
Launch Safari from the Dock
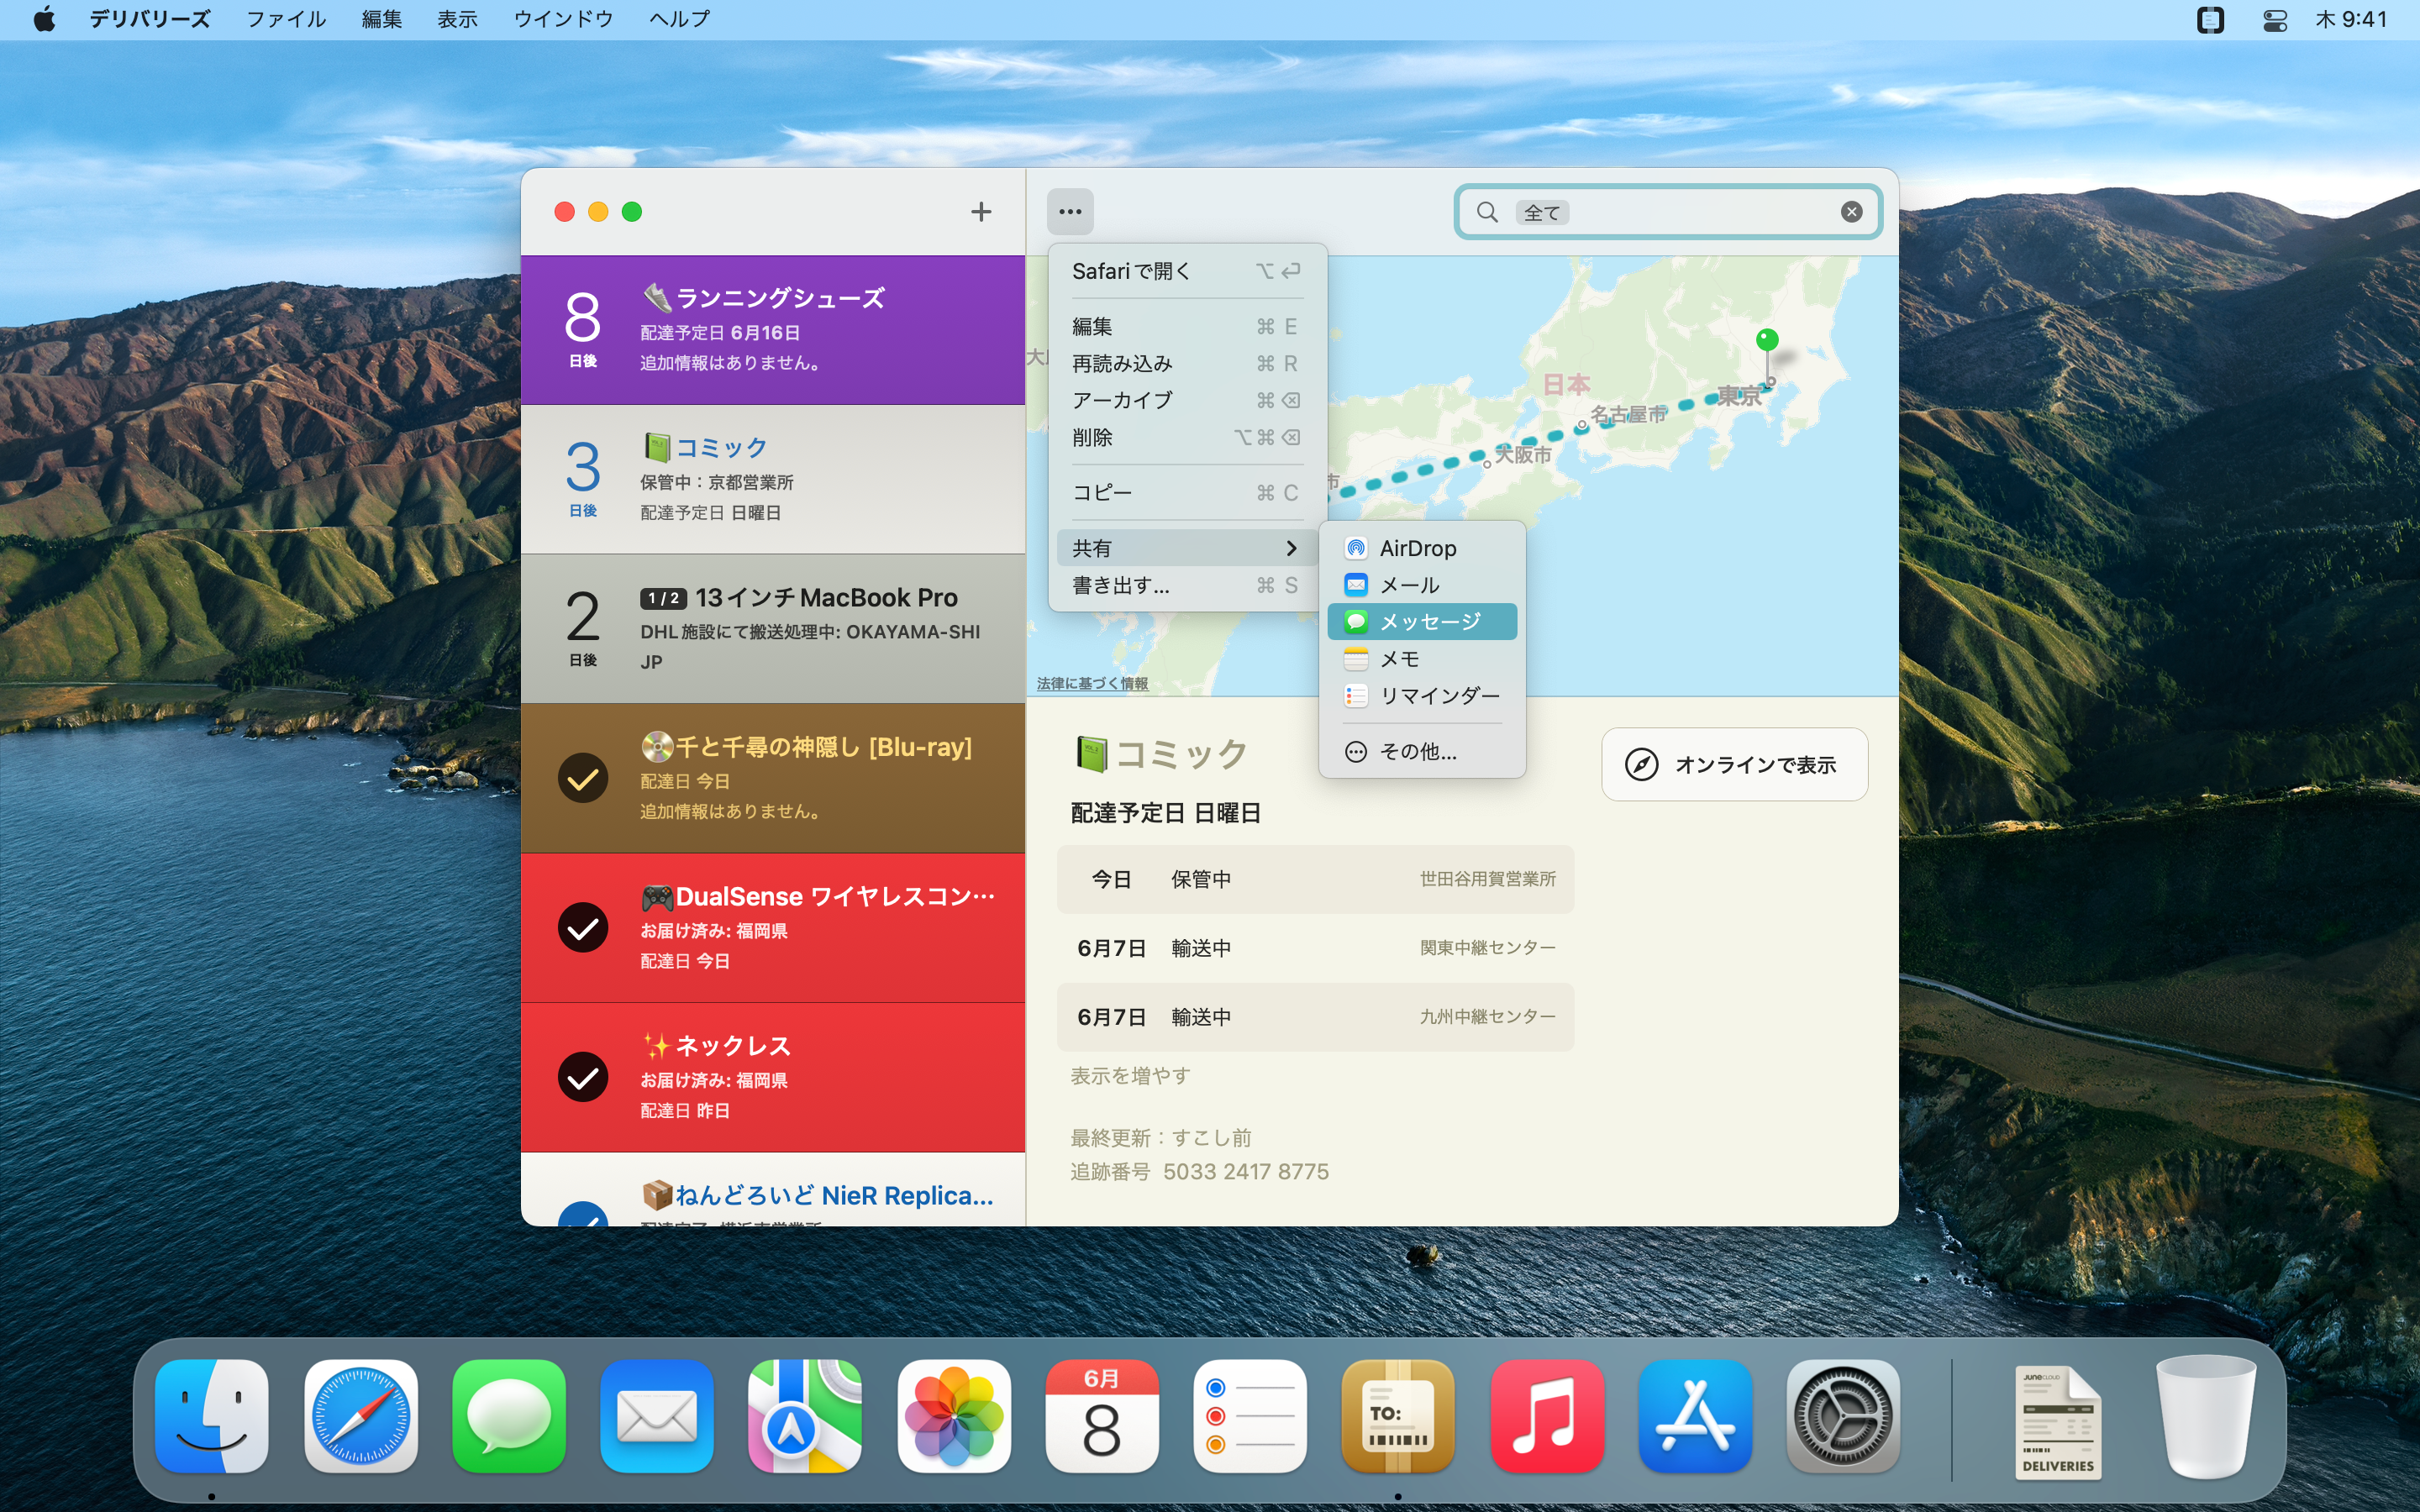click(361, 1416)
